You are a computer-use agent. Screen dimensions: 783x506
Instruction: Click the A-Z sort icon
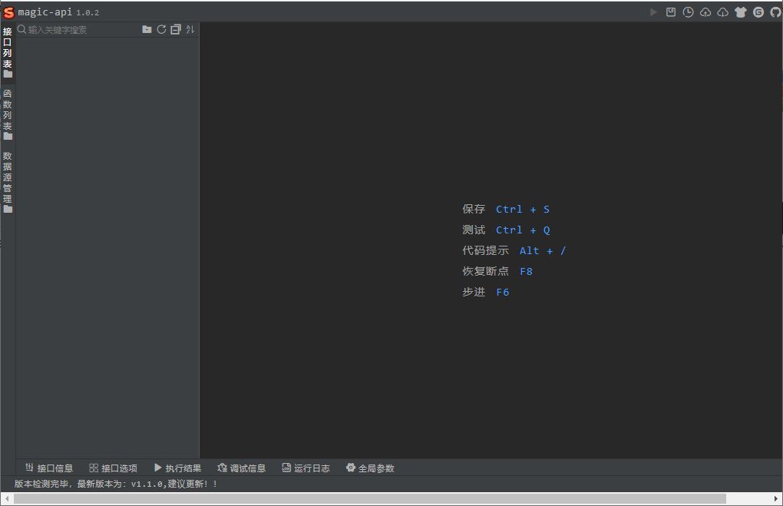pyautogui.click(x=190, y=29)
